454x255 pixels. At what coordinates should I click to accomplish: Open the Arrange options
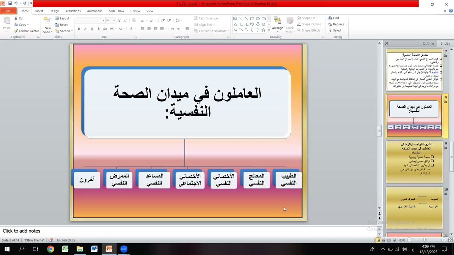click(278, 25)
